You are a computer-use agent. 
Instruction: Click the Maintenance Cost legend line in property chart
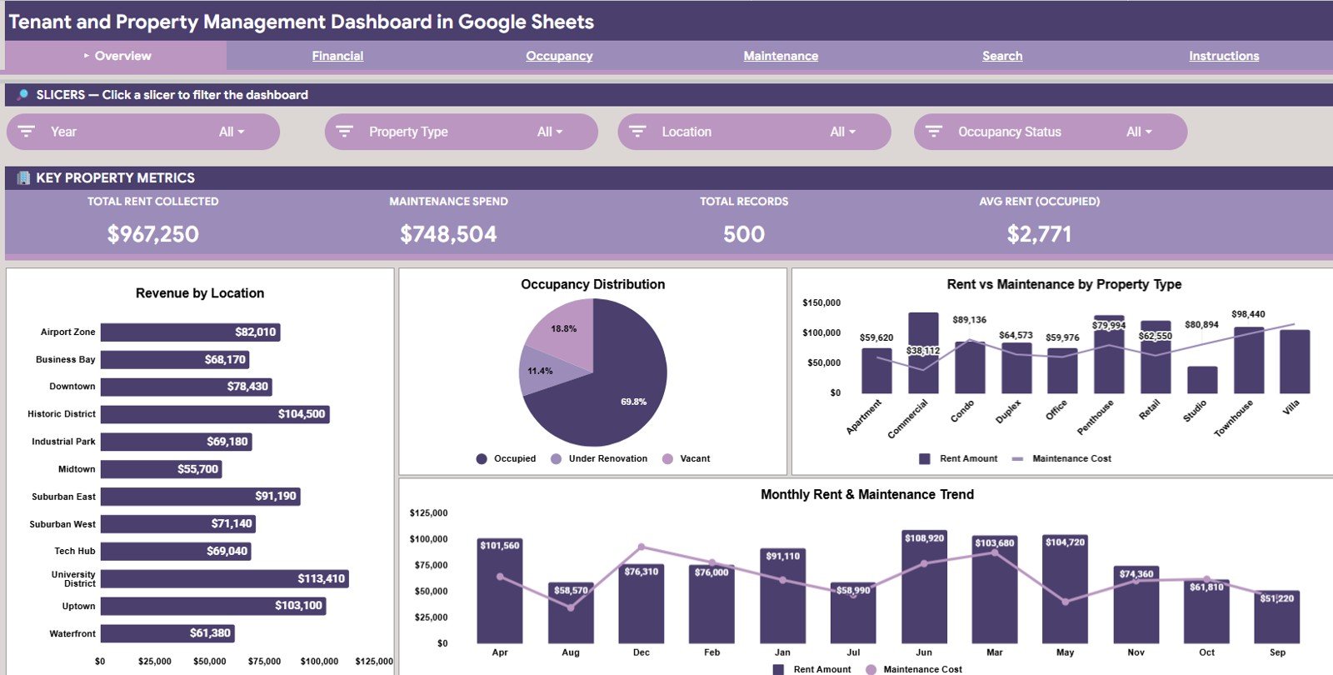point(1017,459)
